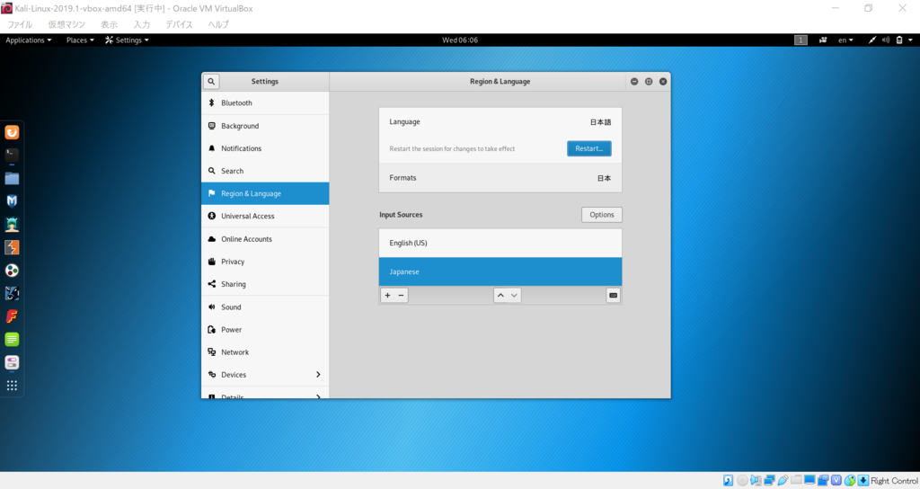Image resolution: width=920 pixels, height=489 pixels.
Task: Launch Burp Suite from the dock
Action: [x=12, y=247]
